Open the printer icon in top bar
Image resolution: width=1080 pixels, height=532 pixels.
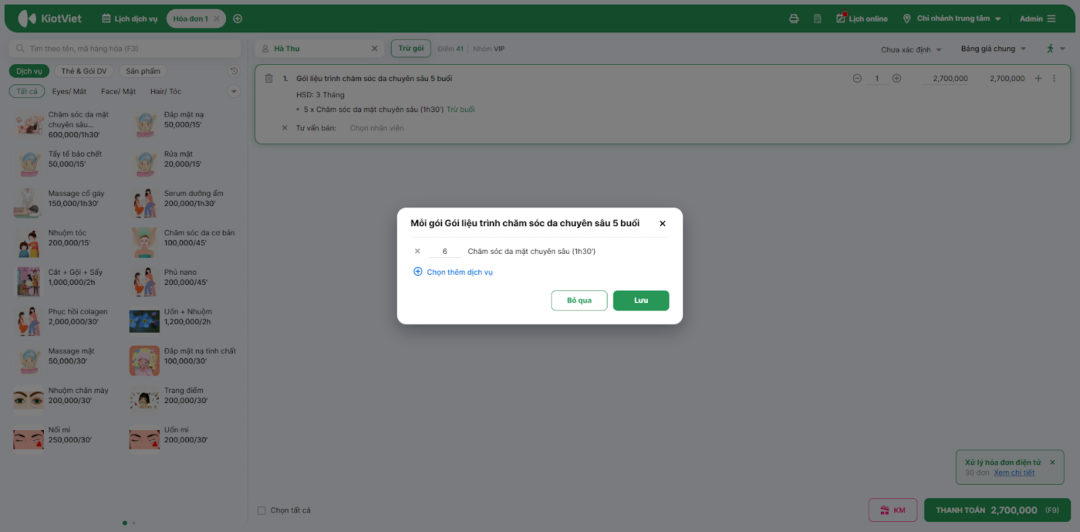(x=794, y=19)
